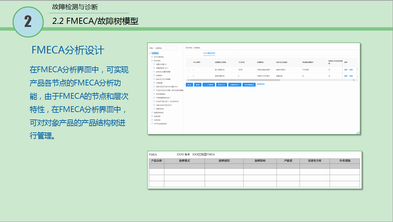Click the 上传模板 upload button
The width and height of the screenshot is (393, 222).
[x=209, y=84]
